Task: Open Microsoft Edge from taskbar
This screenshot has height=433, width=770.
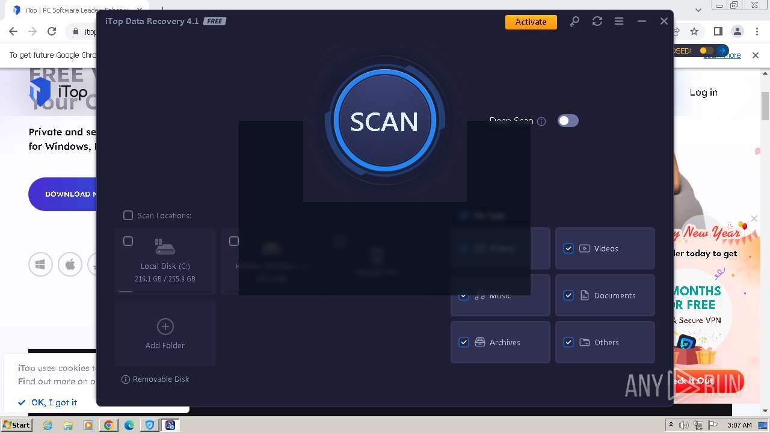Action: point(129,425)
